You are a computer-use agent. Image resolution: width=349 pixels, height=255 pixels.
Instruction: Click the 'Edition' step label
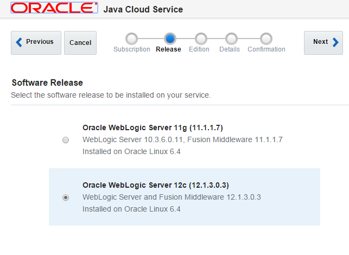pos(199,49)
